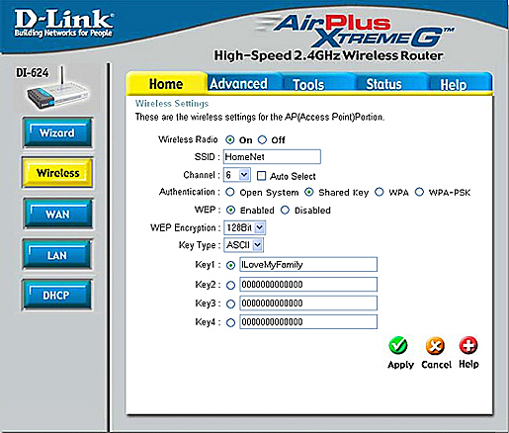Open the WEP Encryption 128Bit dropdown
Viewport: 509px width, 433px height.
coord(244,227)
